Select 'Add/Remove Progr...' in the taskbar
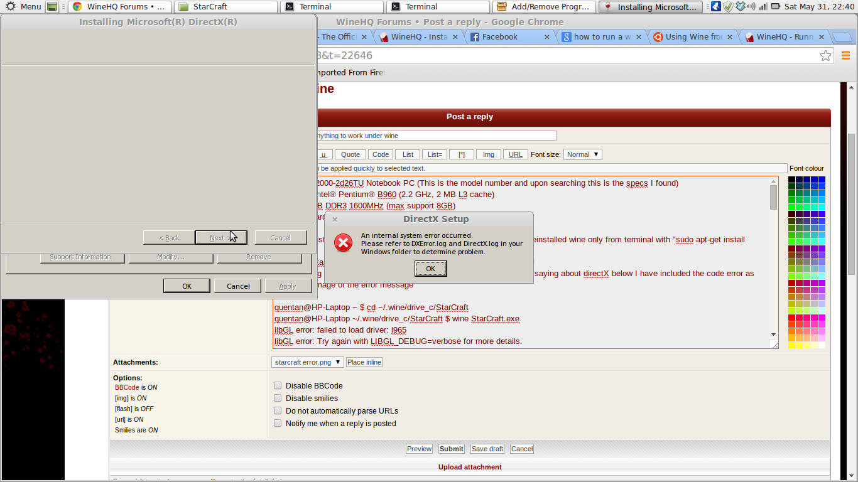The width and height of the screenshot is (858, 482). 545,7
